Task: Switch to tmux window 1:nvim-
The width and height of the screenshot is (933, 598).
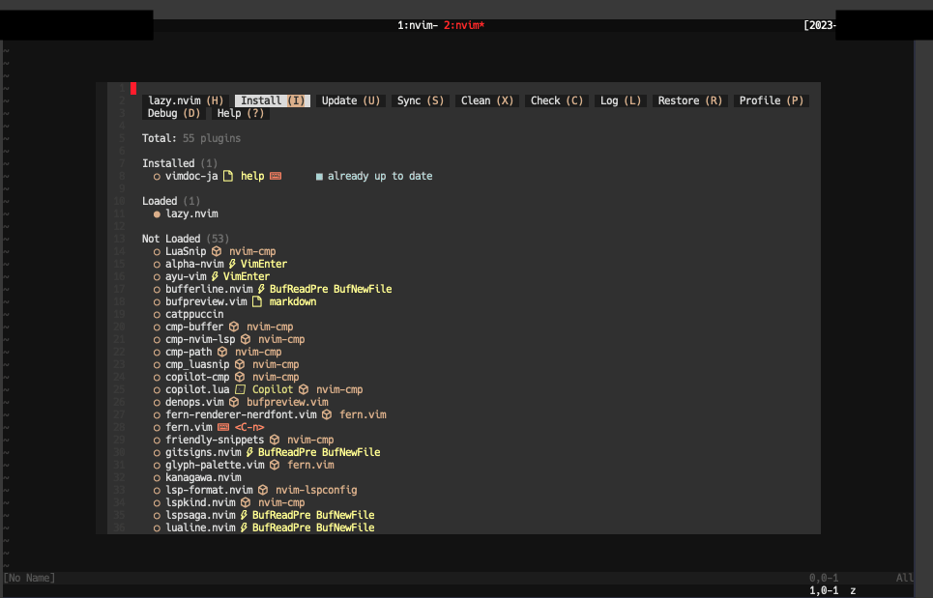Action: [x=418, y=25]
